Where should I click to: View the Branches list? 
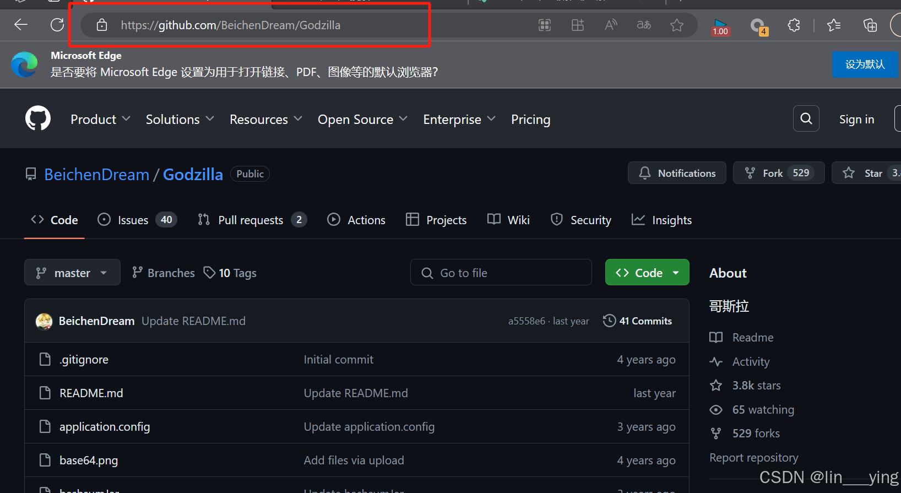coord(163,273)
